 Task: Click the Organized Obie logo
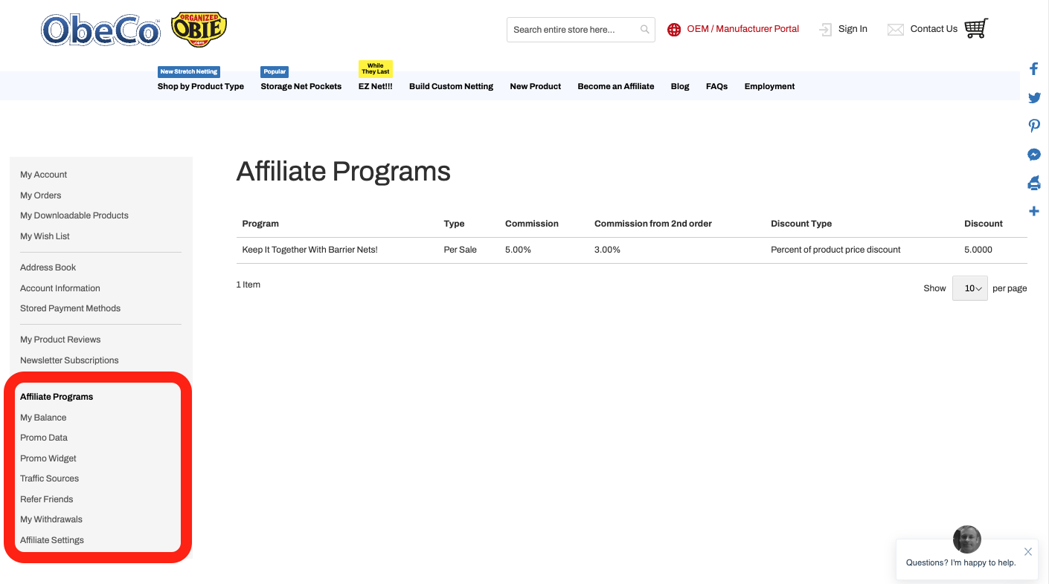click(199, 30)
